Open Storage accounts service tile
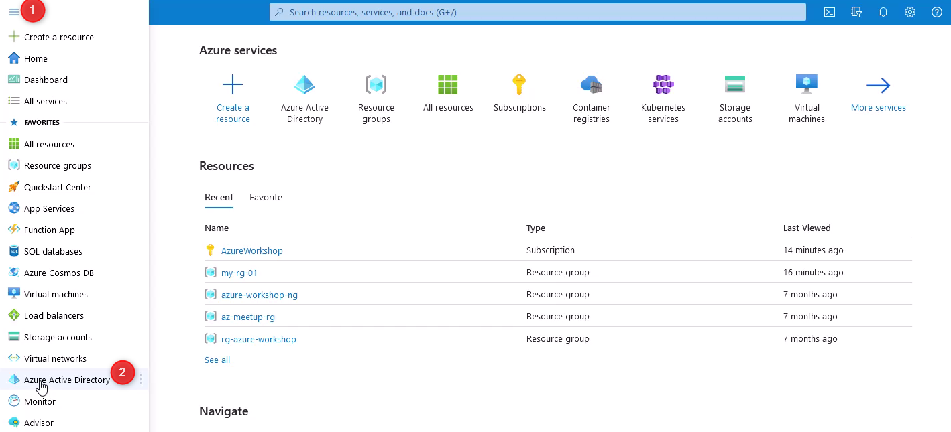This screenshot has width=951, height=432. click(735, 98)
